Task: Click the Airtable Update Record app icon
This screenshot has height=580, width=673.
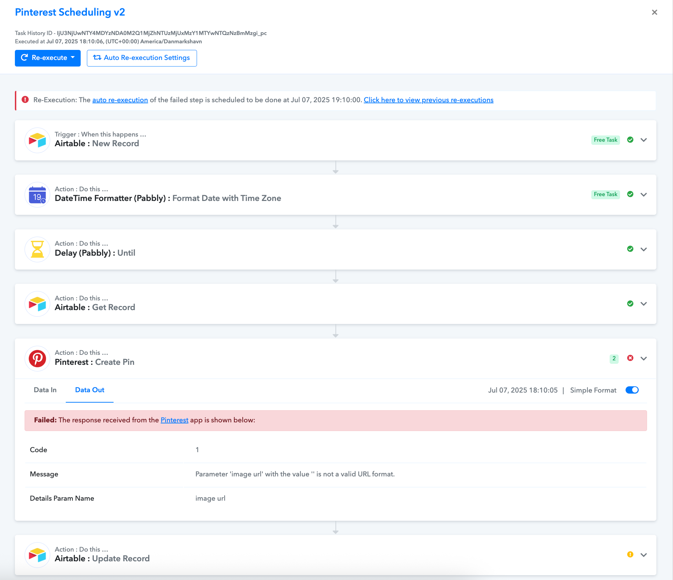Action: (x=37, y=555)
